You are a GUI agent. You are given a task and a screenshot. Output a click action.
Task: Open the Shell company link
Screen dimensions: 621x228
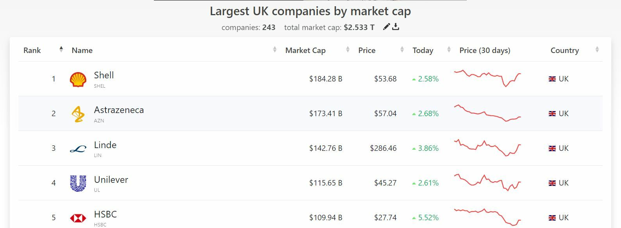coord(104,75)
